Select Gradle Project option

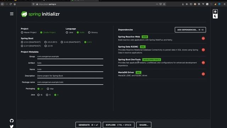(48, 32)
